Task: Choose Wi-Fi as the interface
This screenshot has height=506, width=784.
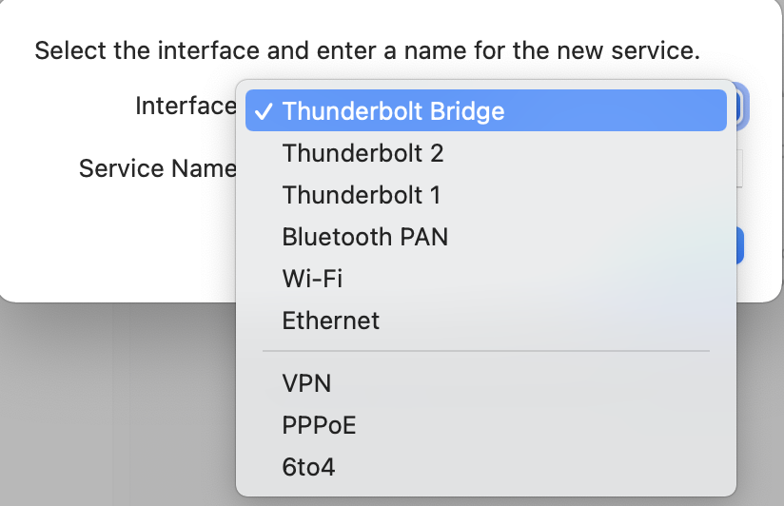Action: [x=312, y=279]
